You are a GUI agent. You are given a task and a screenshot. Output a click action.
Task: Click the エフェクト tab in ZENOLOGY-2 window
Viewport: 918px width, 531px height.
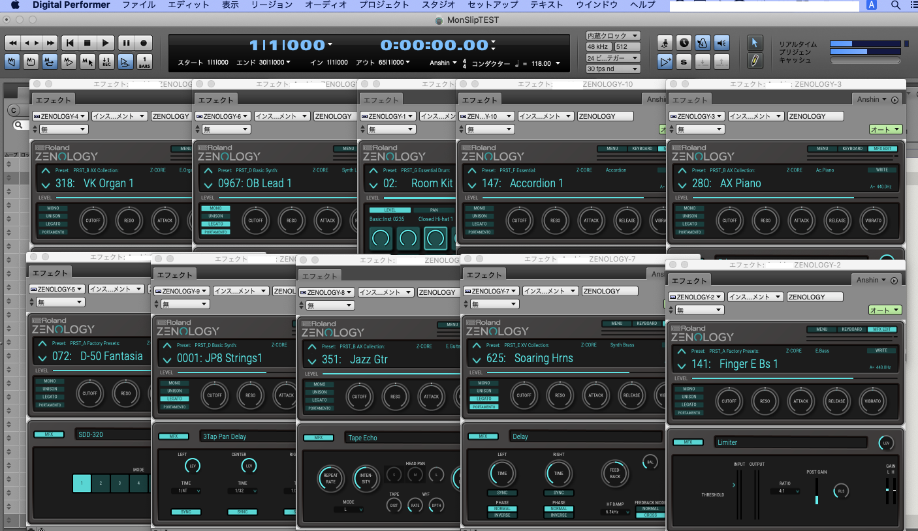689,281
